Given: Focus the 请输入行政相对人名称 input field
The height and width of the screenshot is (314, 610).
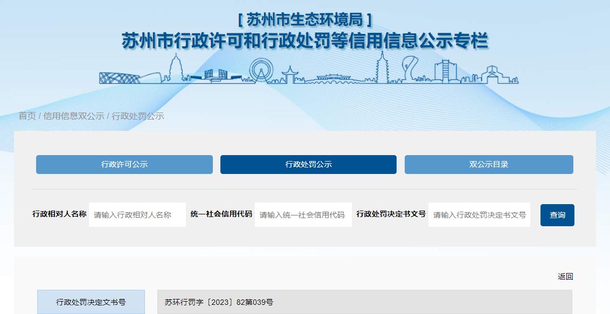Looking at the screenshot, I should pyautogui.click(x=137, y=215).
